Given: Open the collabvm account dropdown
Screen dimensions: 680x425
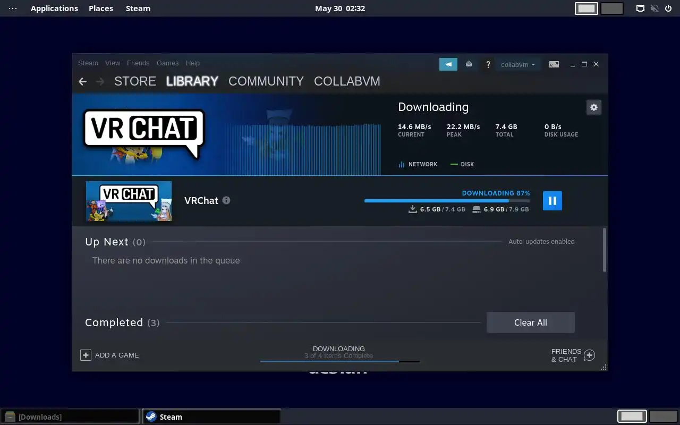Looking at the screenshot, I should (518, 64).
